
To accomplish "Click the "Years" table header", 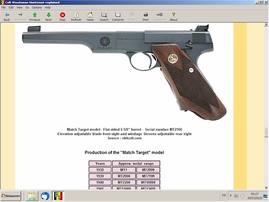I will pyautogui.click(x=100, y=163).
